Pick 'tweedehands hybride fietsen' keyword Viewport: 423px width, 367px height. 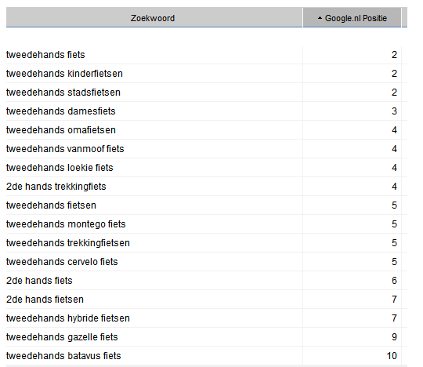[x=68, y=318]
